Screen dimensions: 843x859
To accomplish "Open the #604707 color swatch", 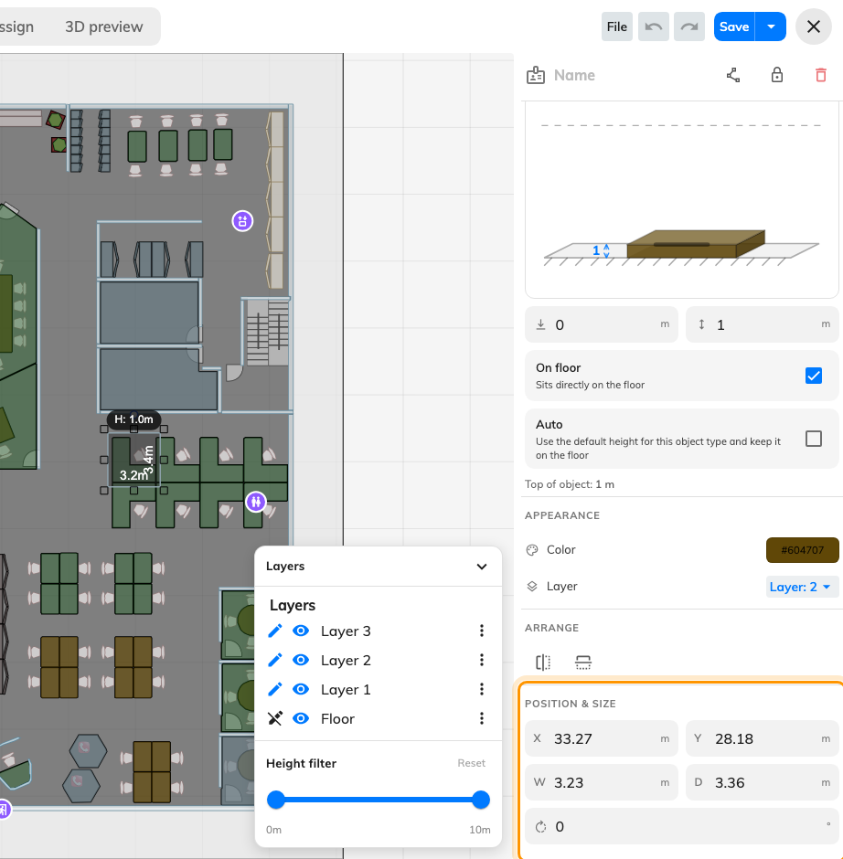I will point(803,550).
